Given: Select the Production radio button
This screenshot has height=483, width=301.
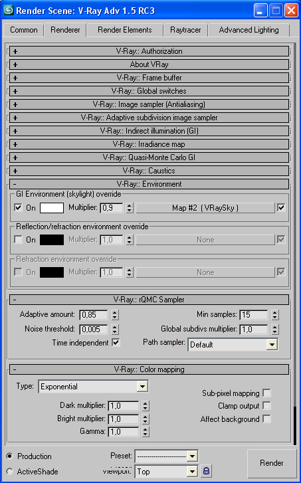Looking at the screenshot, I should tap(10, 456).
